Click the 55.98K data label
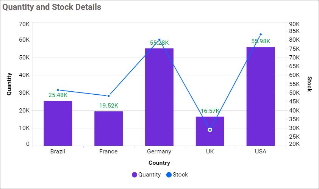Image resolution: width=319 pixels, height=189 pixels. point(261,41)
